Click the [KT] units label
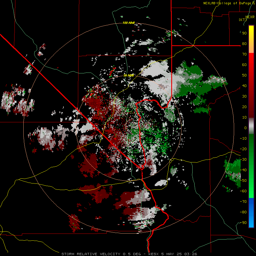The height and width of the screenshot is (256, 256). (x=243, y=20)
